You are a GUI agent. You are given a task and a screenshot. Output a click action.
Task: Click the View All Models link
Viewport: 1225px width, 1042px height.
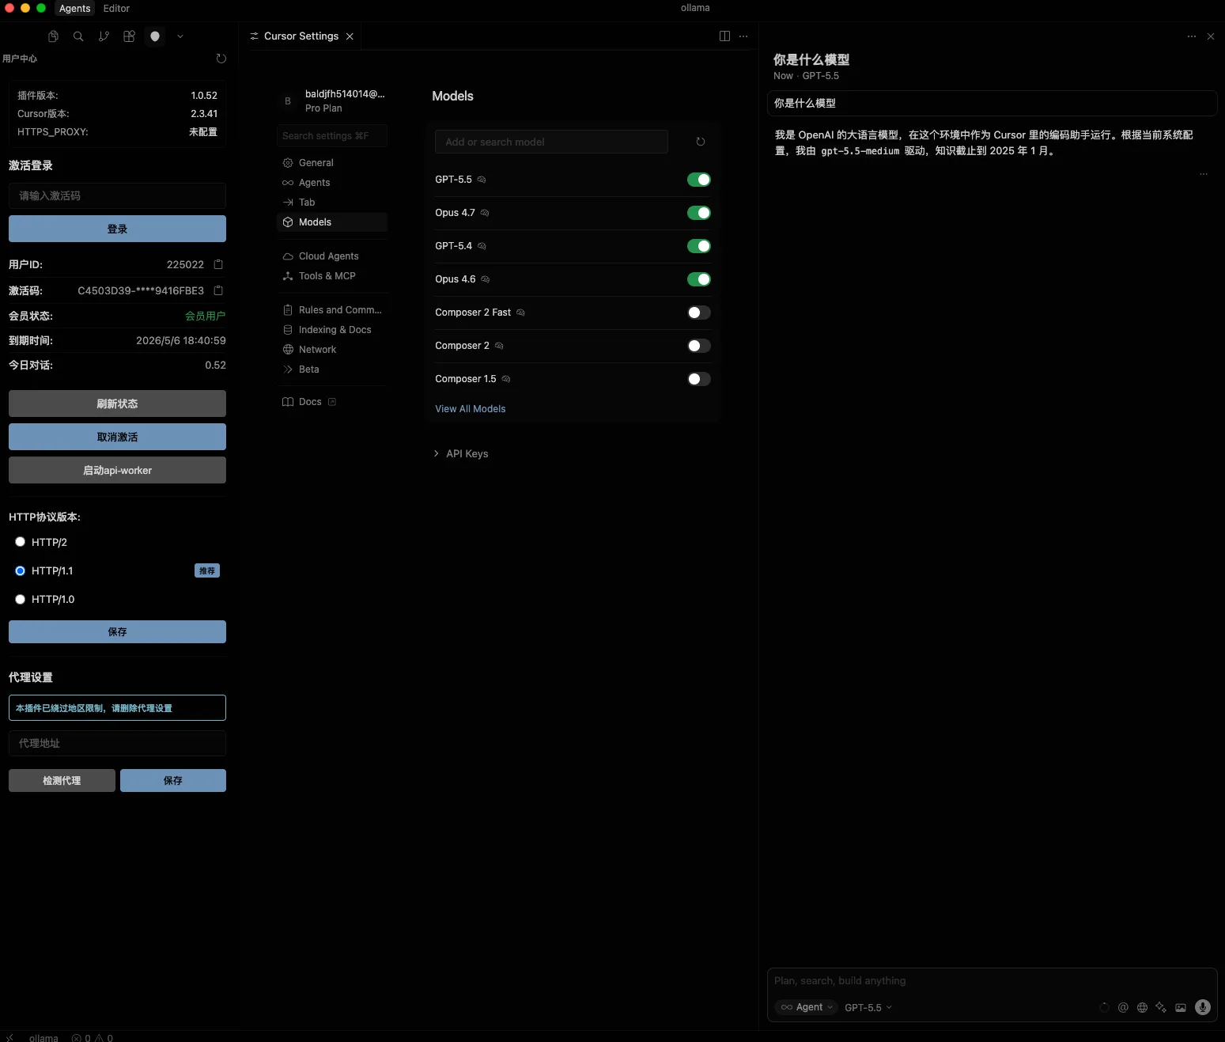[471, 409]
